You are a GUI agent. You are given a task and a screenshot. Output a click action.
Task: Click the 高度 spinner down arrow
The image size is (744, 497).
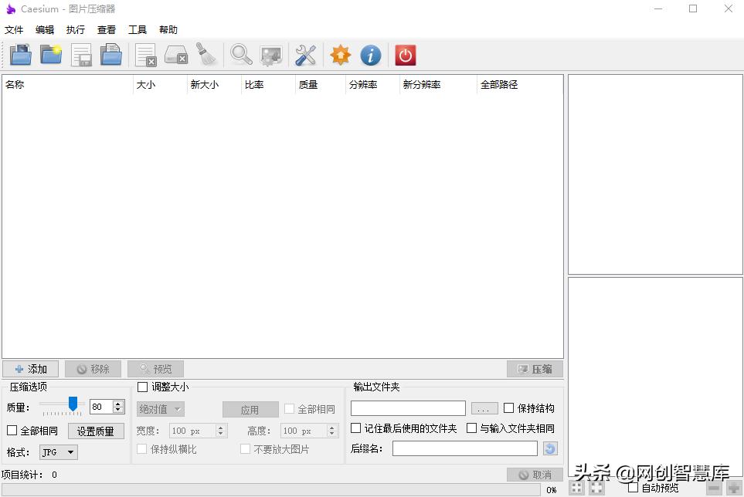(x=331, y=434)
